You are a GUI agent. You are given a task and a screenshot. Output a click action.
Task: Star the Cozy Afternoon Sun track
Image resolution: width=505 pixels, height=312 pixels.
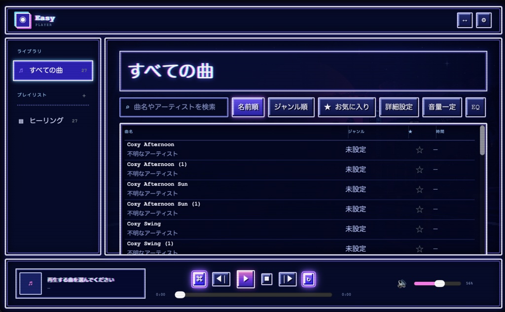(419, 190)
